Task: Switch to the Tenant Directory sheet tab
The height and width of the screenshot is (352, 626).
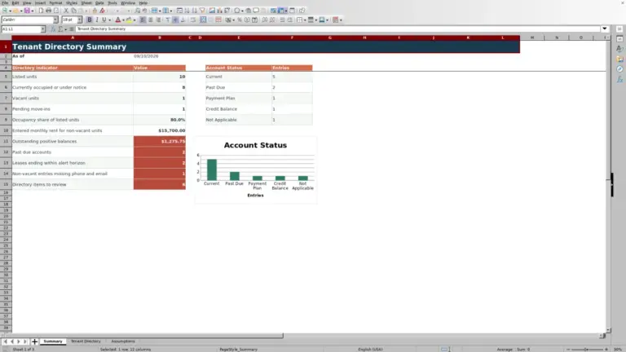Action: coord(86,341)
